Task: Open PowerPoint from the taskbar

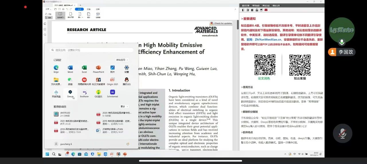Action: tap(125, 154)
